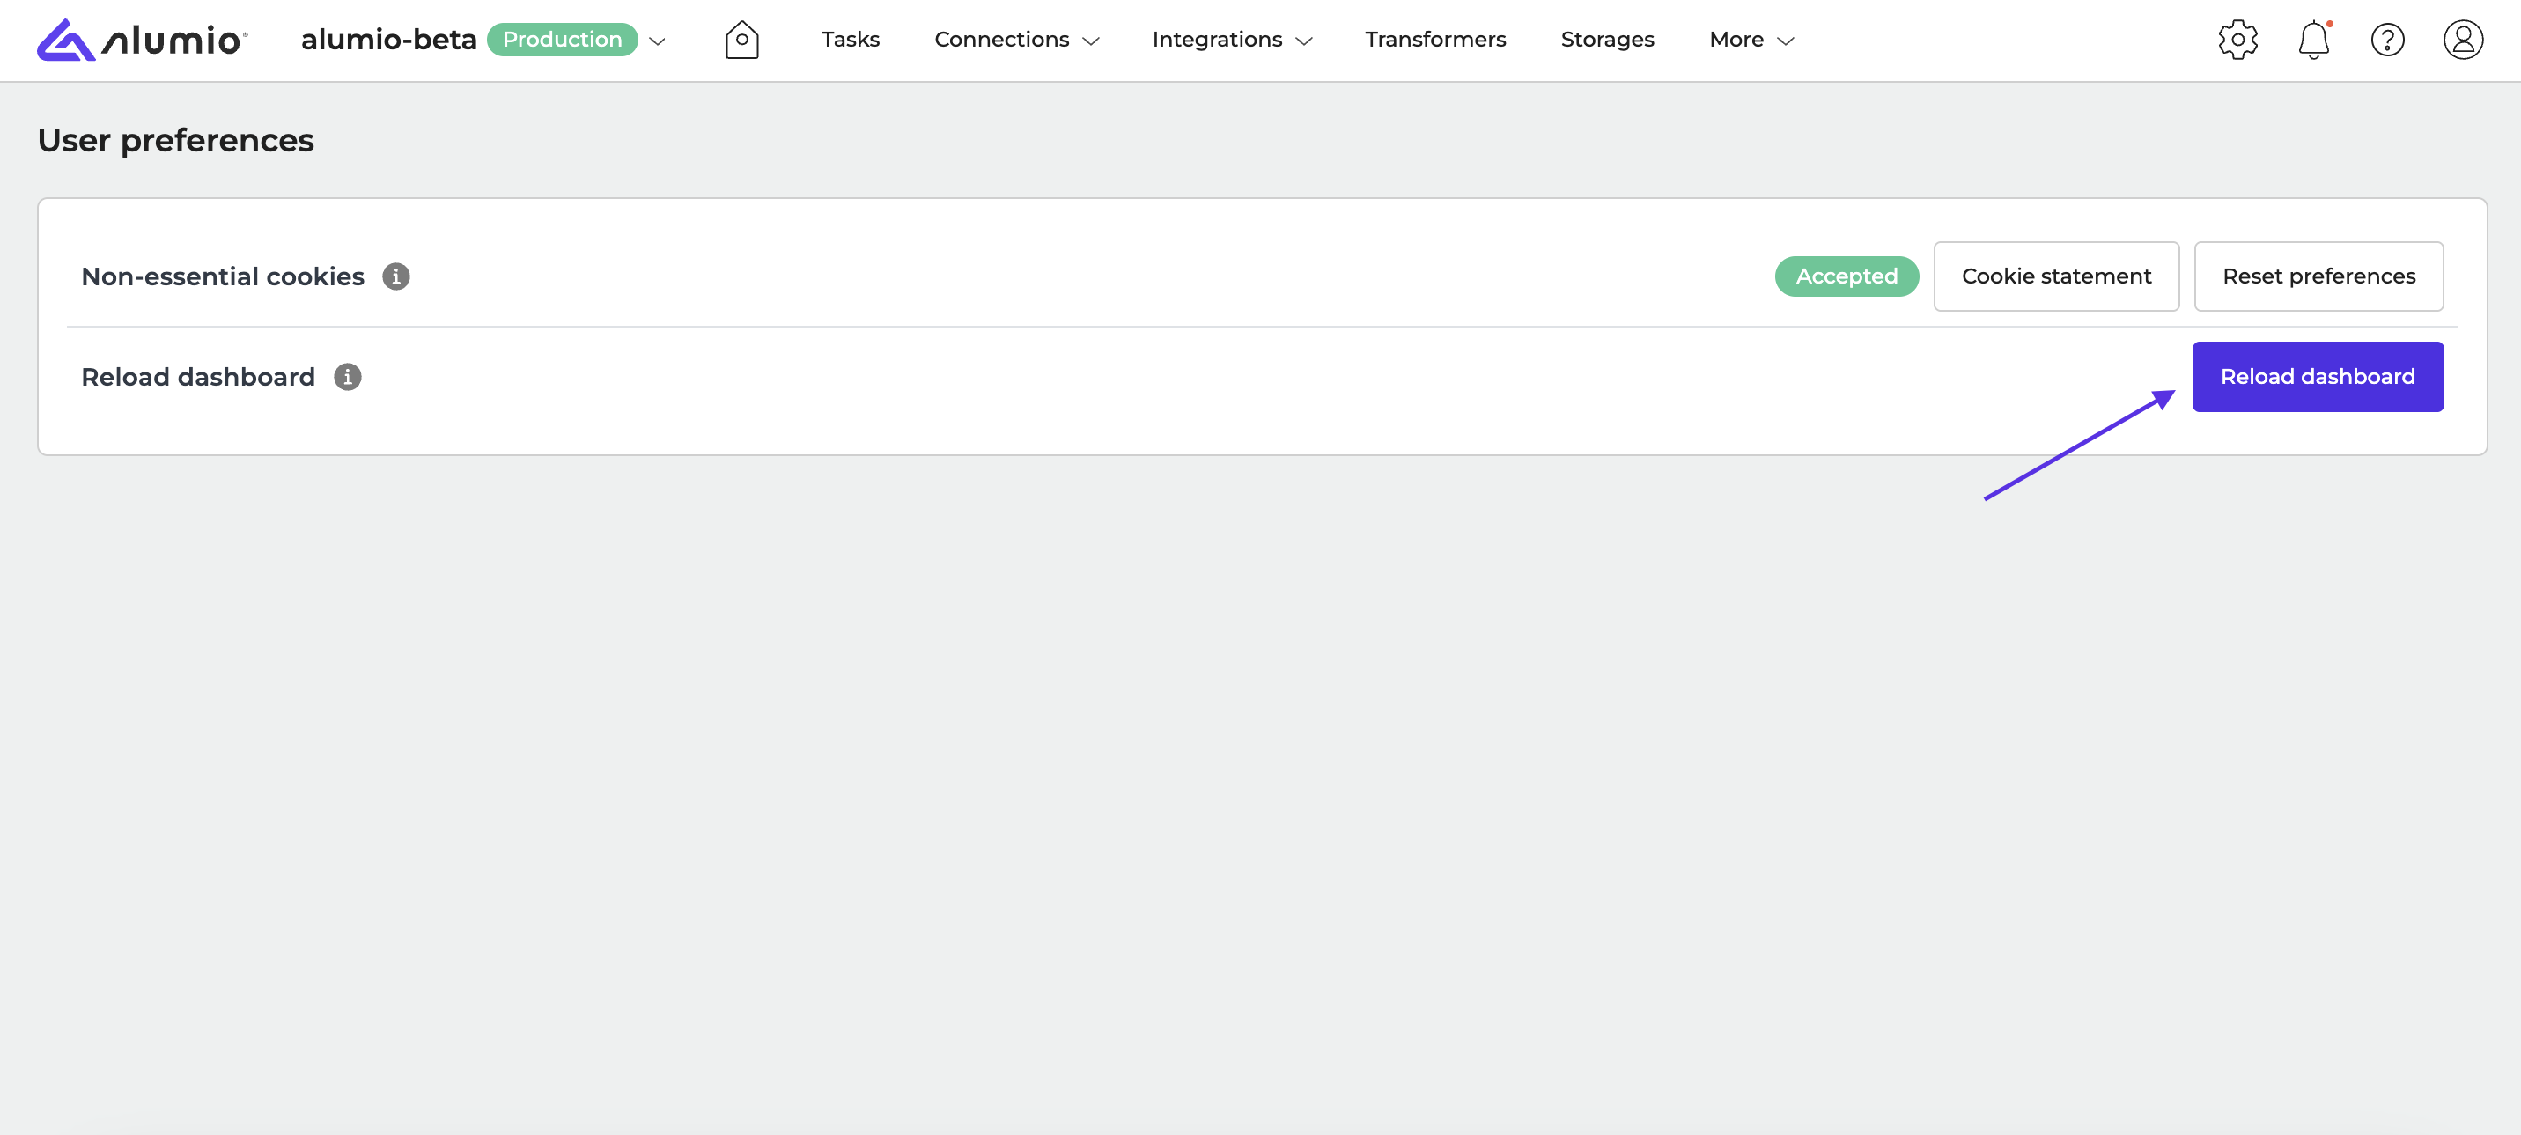
Task: Go to the Tasks page
Action: 850,41
